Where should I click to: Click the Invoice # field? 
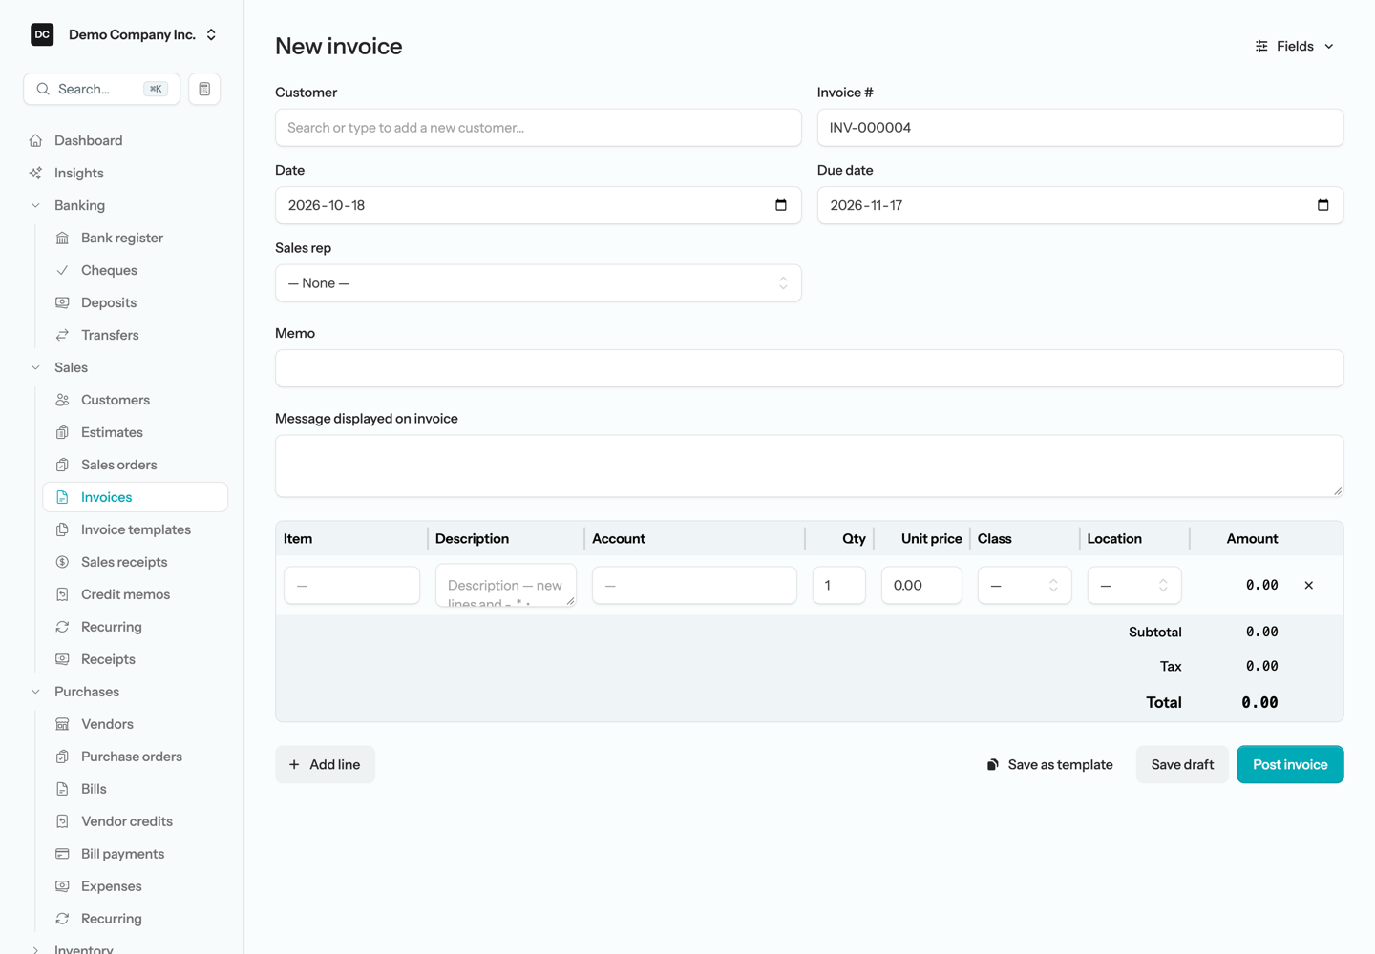(1081, 128)
